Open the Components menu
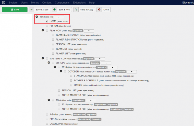The height and width of the screenshot is (126, 194). coord(62,3)
